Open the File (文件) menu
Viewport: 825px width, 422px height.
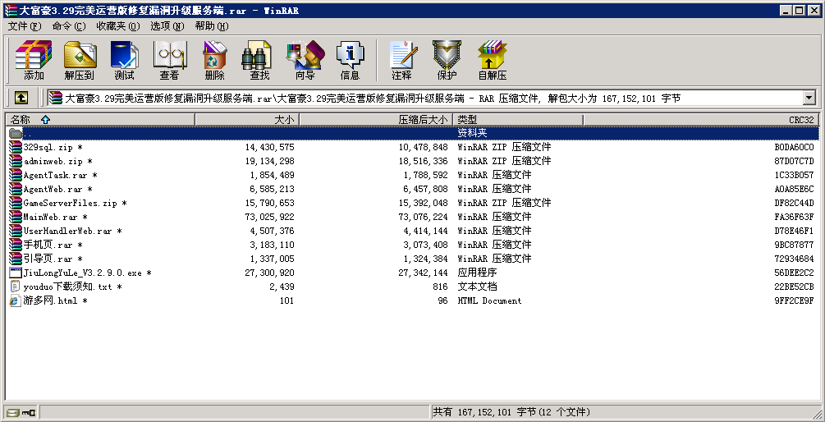point(24,26)
